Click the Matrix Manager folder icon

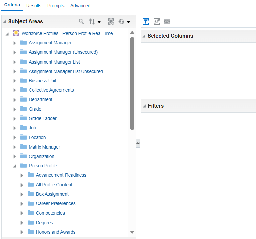pos(24,147)
